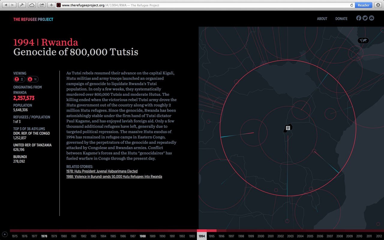Click the refugee total 2,257,573

click(x=24, y=98)
